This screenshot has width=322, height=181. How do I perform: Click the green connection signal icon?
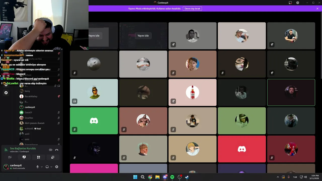pos(6,150)
